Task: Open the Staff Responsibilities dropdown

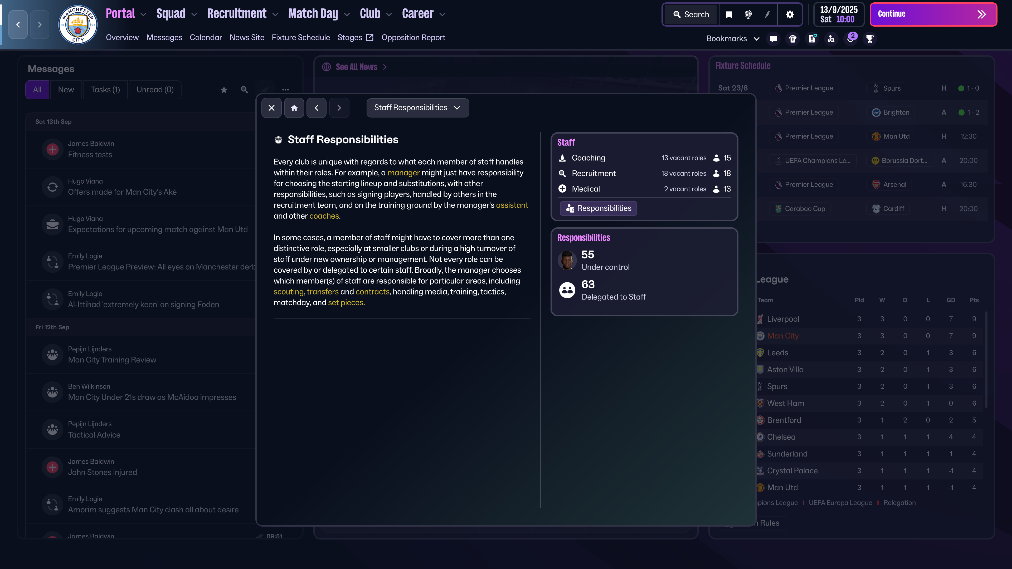Action: coord(417,107)
